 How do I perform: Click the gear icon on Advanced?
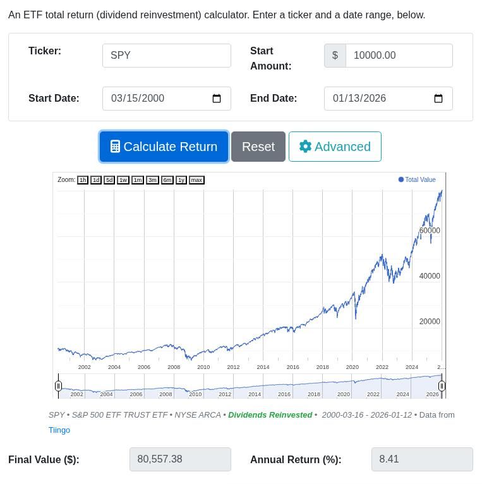pyautogui.click(x=305, y=147)
